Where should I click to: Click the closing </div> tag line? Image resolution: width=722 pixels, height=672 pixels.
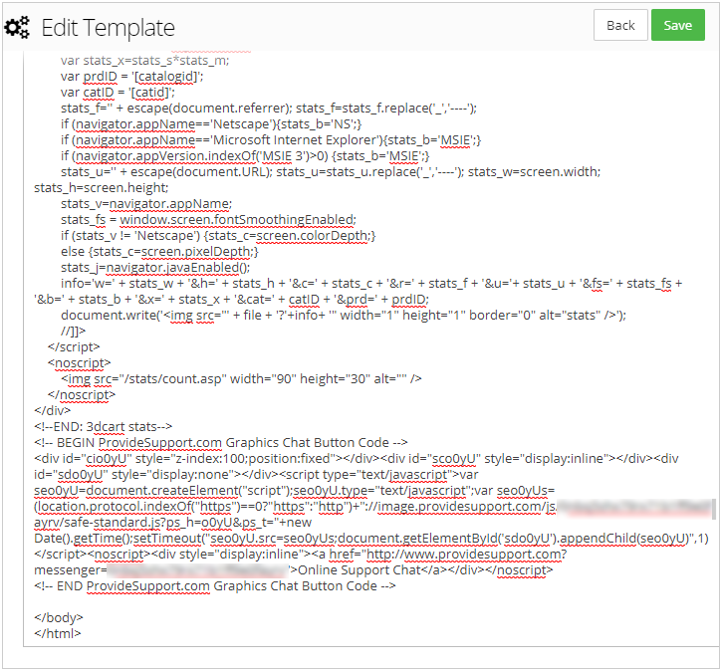coord(53,410)
